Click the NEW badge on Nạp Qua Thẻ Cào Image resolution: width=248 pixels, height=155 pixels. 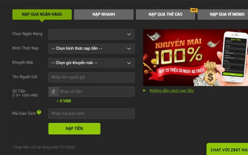[194, 10]
